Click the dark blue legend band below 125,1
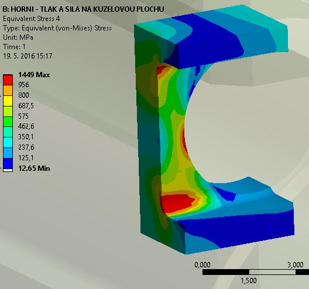The height and width of the screenshot is (289, 309). tap(8, 163)
